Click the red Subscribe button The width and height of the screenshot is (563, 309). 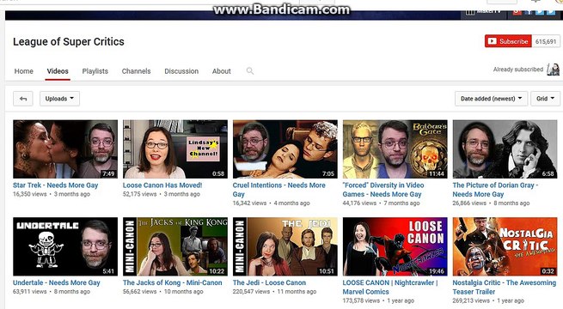click(508, 41)
